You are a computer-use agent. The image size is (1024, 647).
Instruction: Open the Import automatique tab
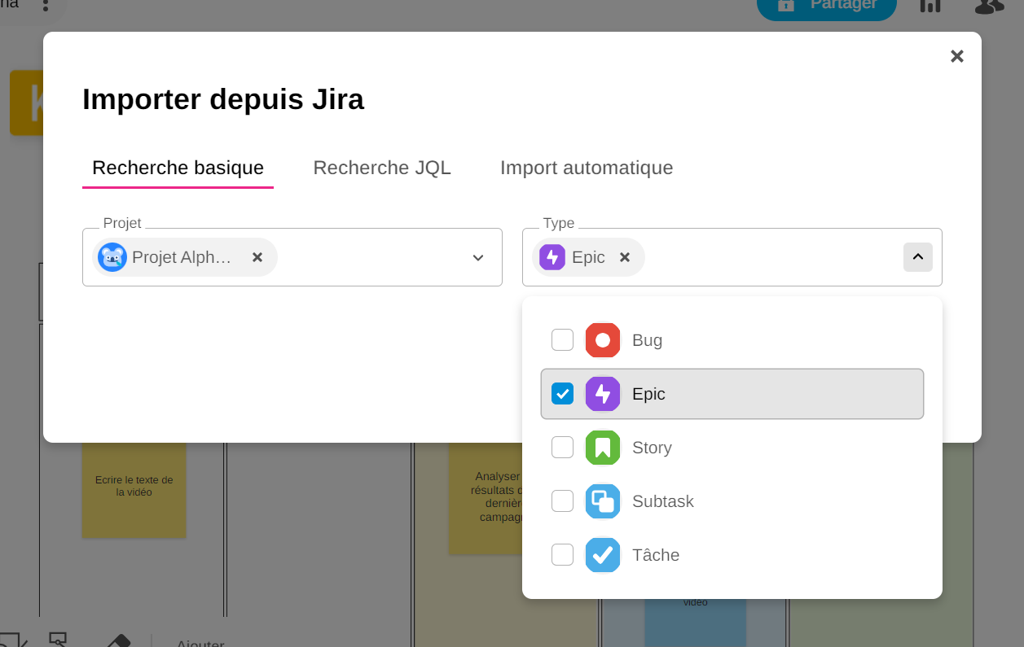(x=587, y=168)
